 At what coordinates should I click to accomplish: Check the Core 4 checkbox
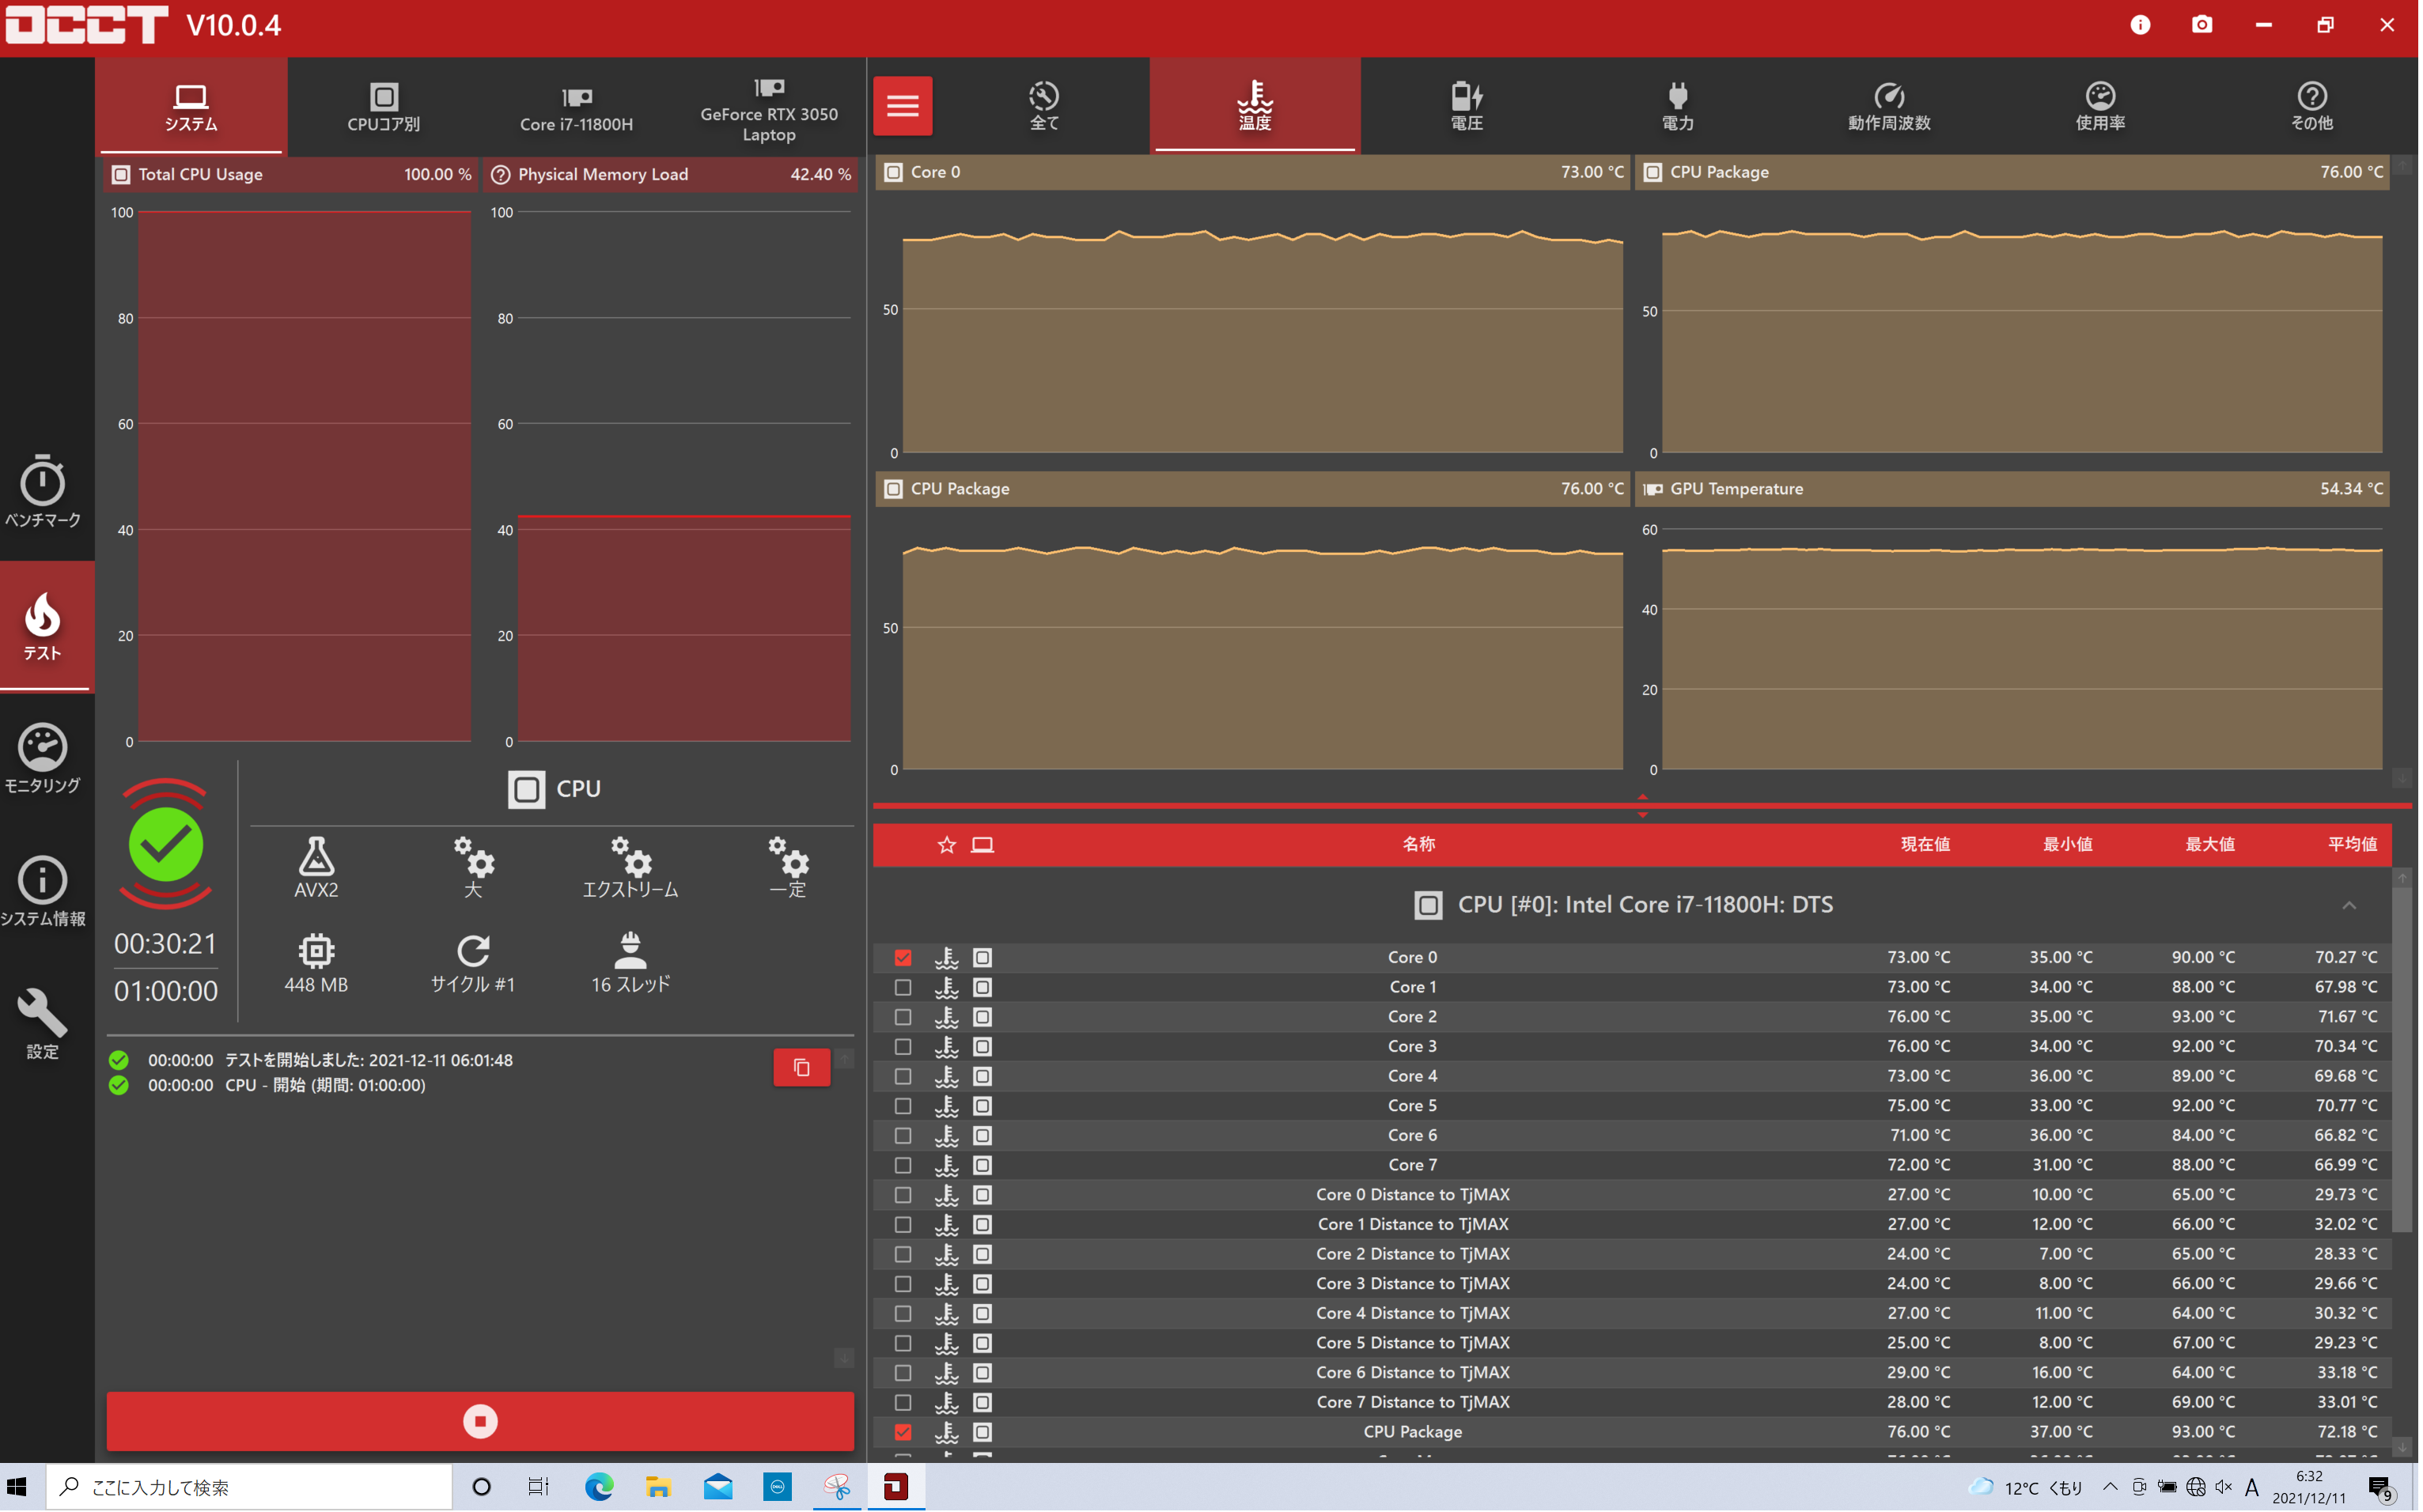click(x=903, y=1076)
